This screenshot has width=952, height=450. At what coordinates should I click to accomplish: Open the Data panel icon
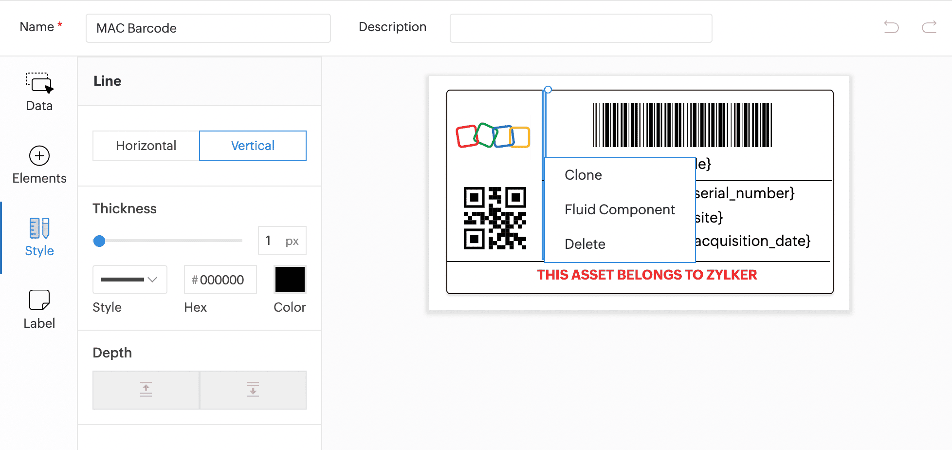coord(39,83)
